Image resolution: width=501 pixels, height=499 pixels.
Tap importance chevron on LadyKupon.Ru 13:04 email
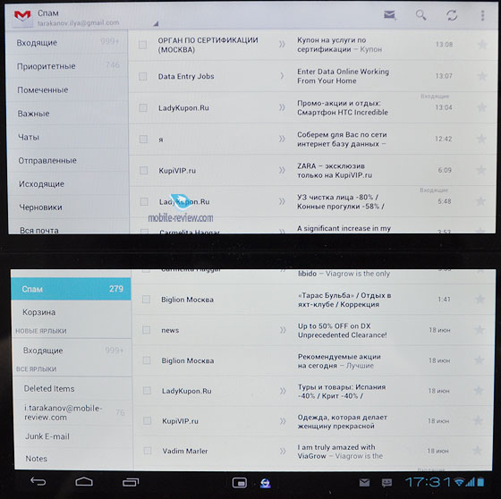[282, 107]
